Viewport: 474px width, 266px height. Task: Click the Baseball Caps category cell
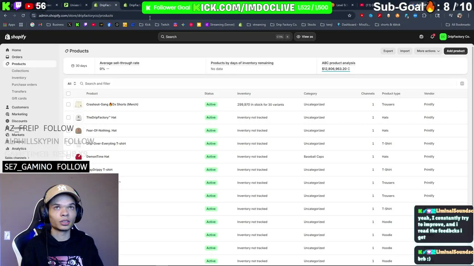pos(314,157)
